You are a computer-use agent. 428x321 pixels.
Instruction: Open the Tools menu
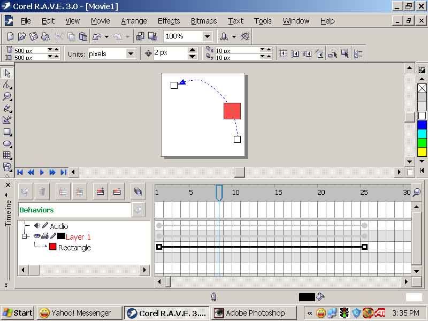click(x=263, y=21)
